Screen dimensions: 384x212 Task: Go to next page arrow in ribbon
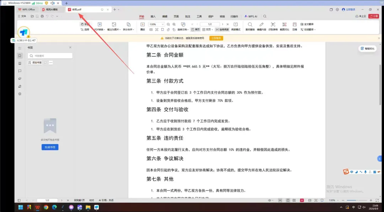(x=222, y=24)
